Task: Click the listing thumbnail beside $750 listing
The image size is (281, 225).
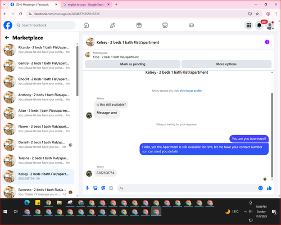Action: click(88, 55)
